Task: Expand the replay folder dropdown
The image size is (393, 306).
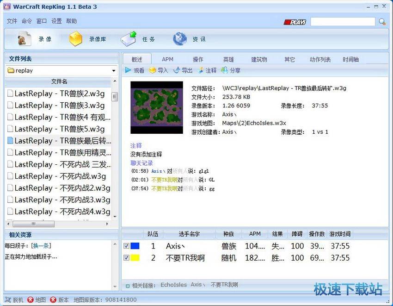Action: point(114,71)
